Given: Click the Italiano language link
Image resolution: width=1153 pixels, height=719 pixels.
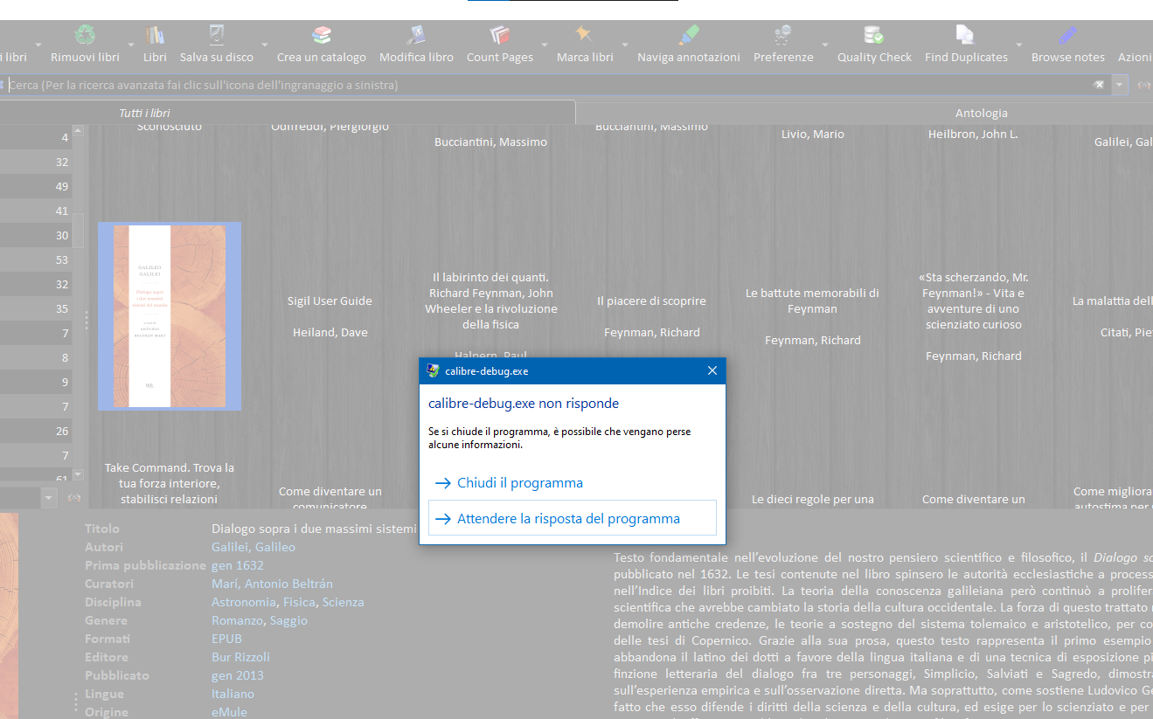Looking at the screenshot, I should pyautogui.click(x=233, y=694).
